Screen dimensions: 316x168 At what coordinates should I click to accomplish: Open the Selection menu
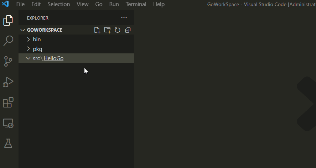coord(59,4)
